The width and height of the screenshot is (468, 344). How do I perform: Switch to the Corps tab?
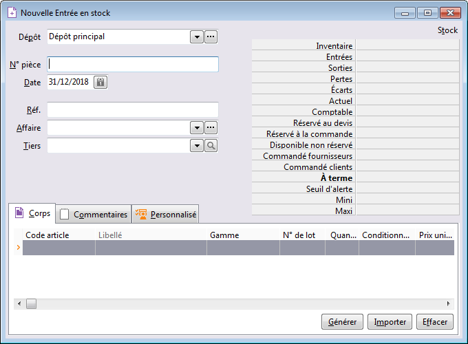click(x=32, y=213)
